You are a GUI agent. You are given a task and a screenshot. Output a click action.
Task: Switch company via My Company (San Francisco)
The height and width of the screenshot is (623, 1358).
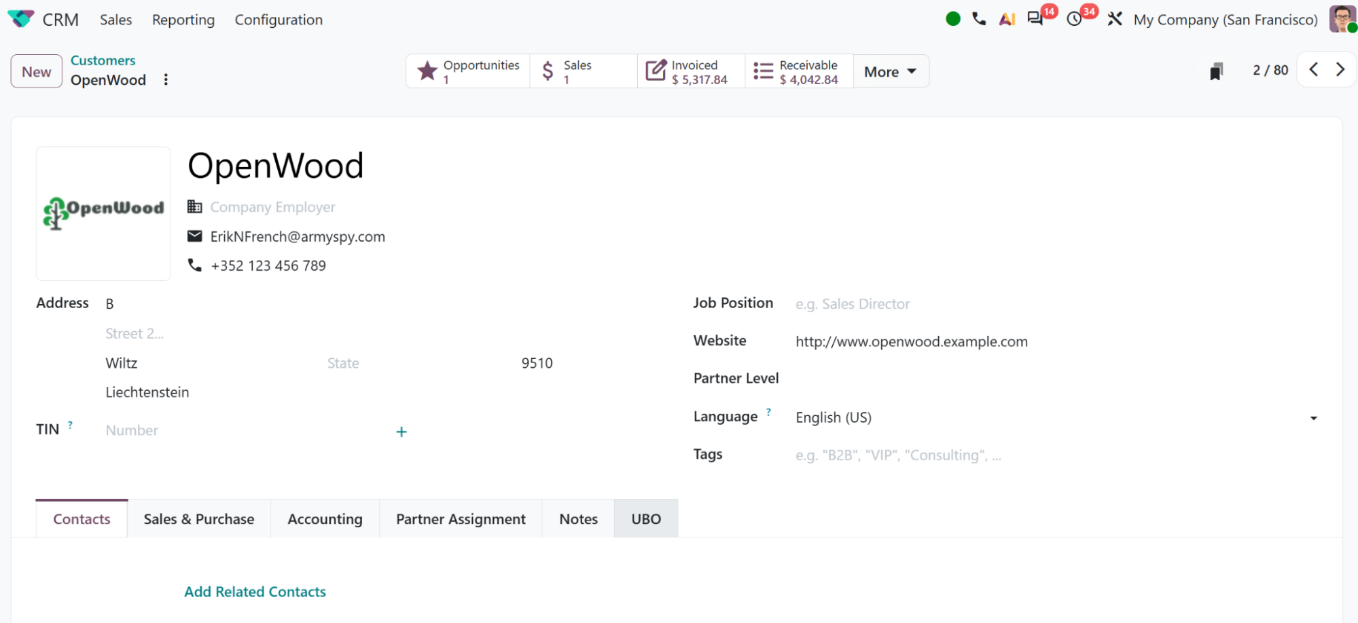click(x=1226, y=20)
